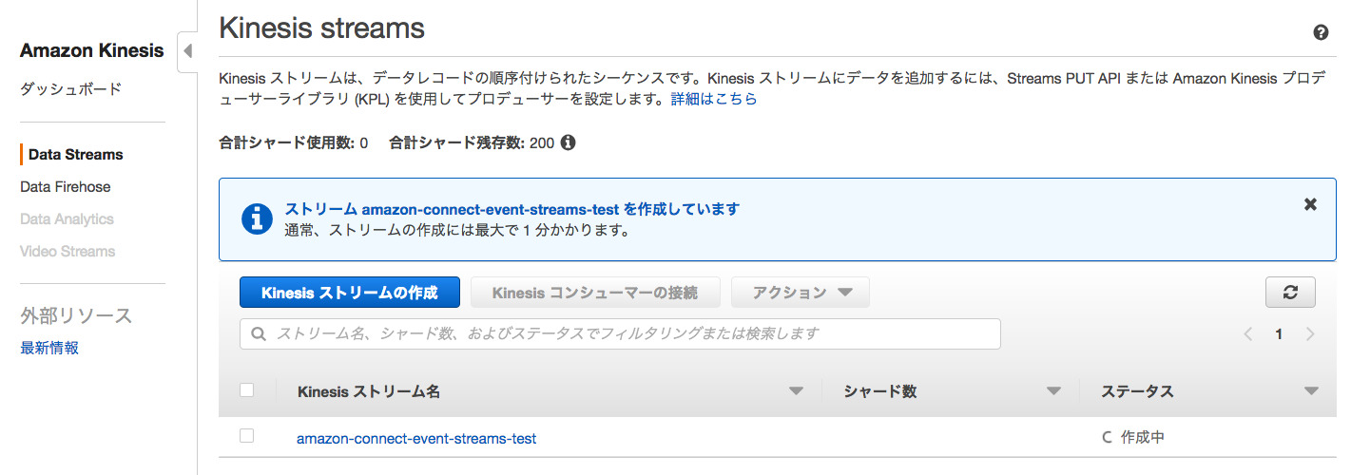Focus the stream filter search field
This screenshot has width=1351, height=475.
(x=620, y=334)
